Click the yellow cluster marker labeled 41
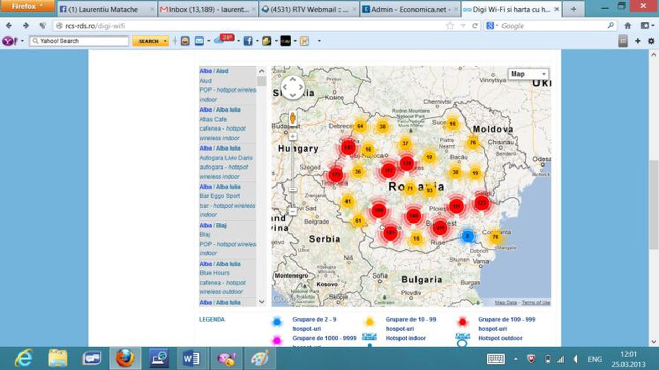 (x=348, y=201)
